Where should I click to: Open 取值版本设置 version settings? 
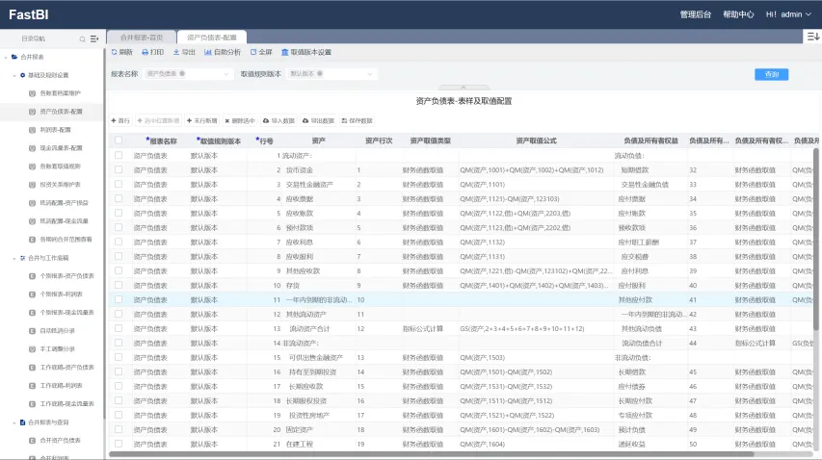point(306,52)
